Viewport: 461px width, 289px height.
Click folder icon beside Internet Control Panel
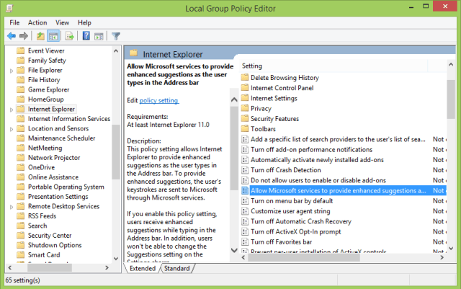pos(245,88)
